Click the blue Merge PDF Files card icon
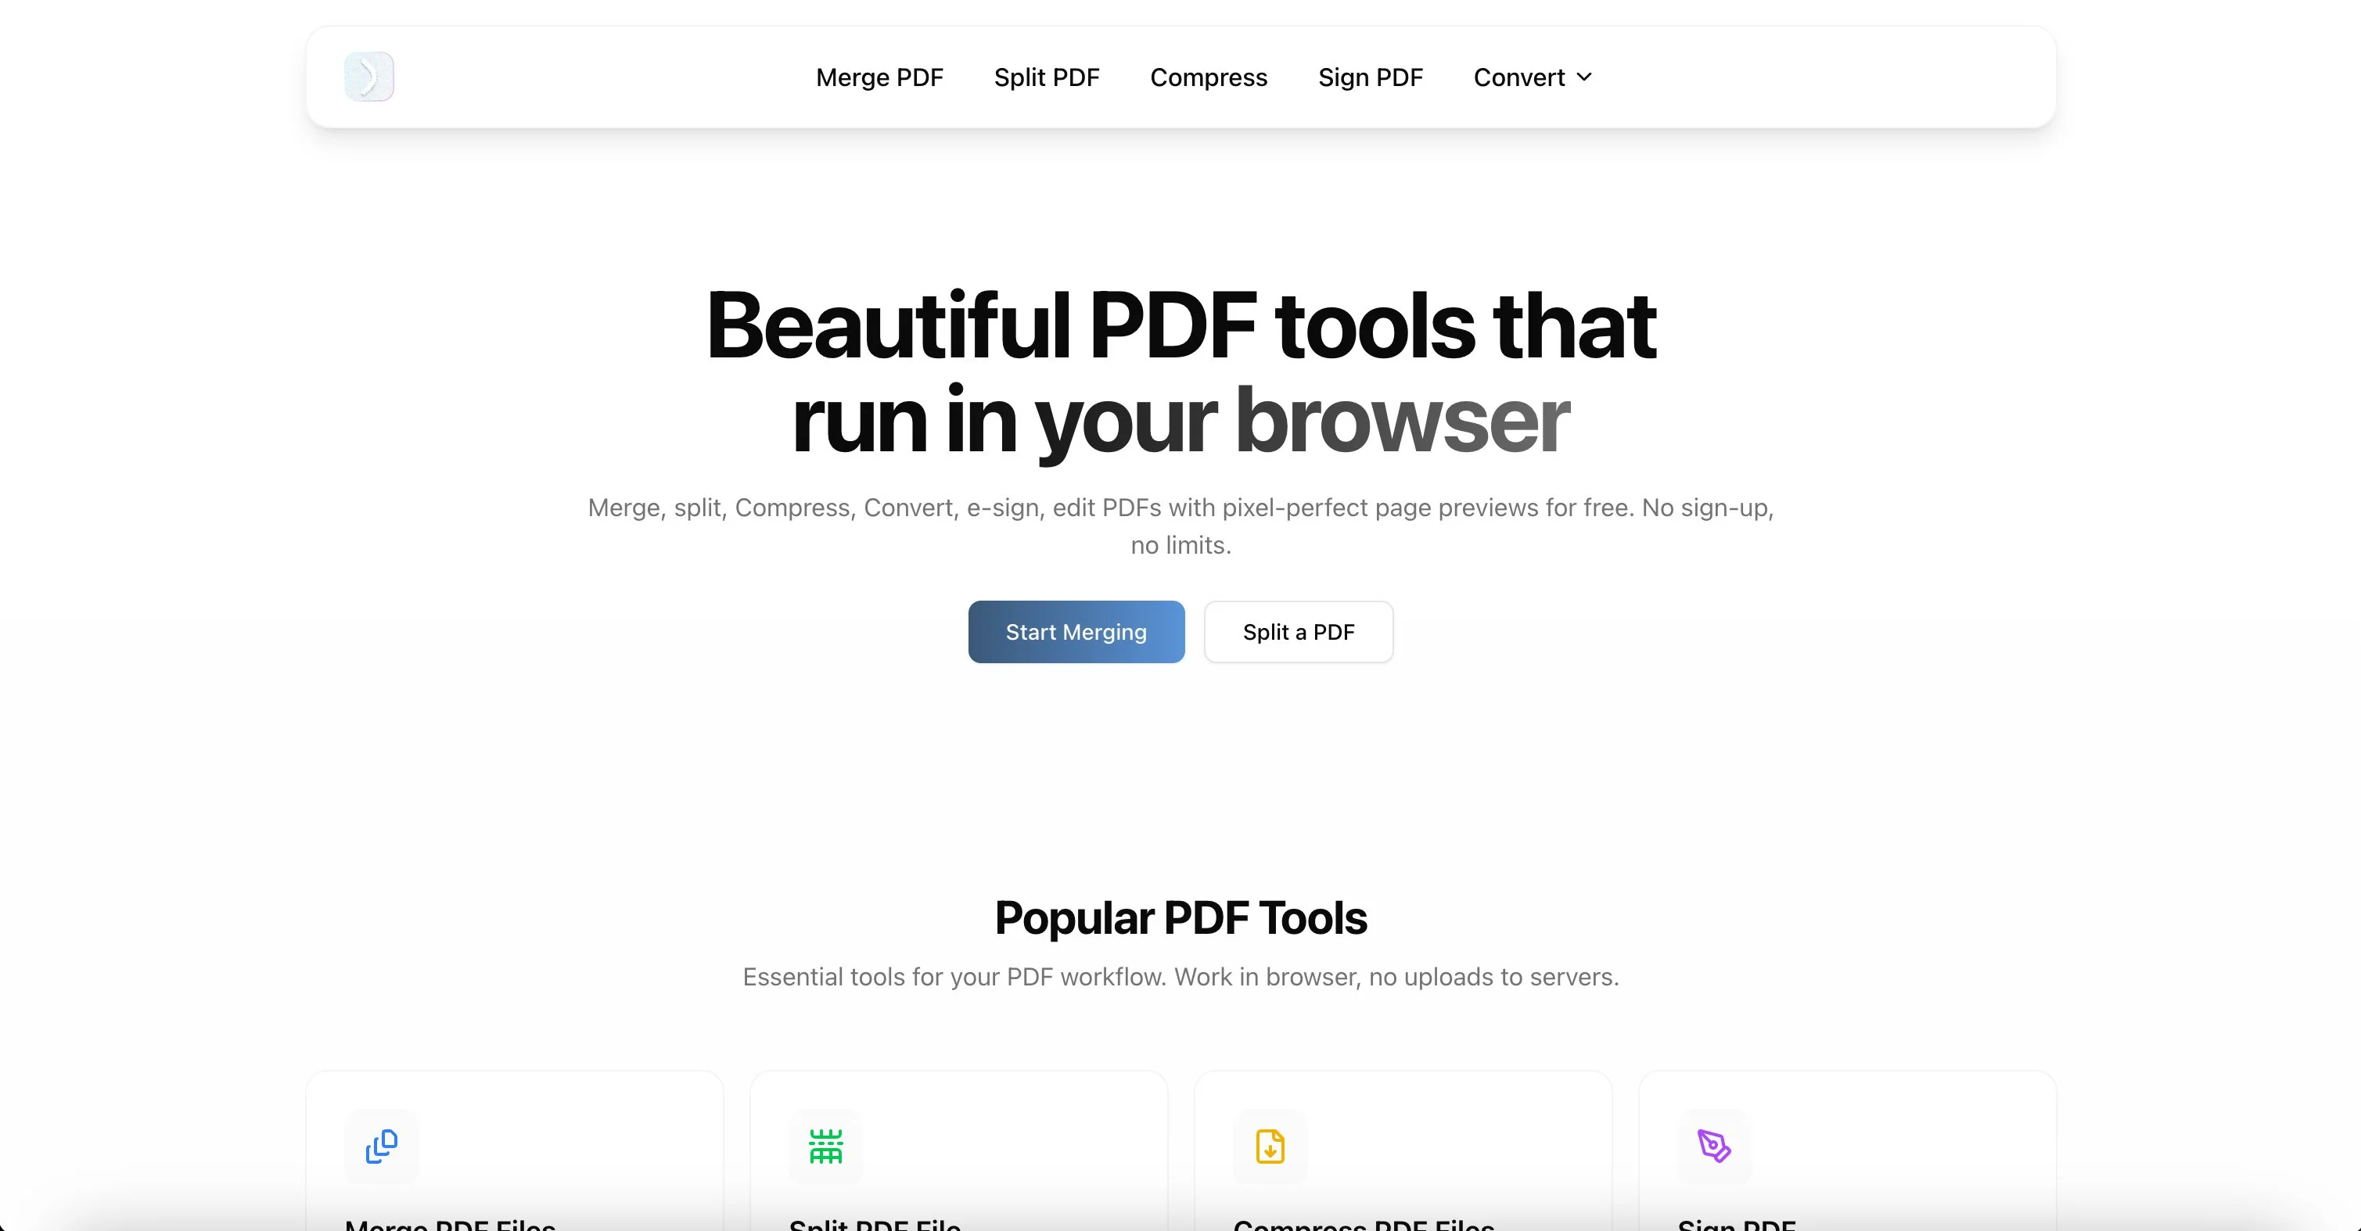This screenshot has width=2361, height=1231. 381,1146
